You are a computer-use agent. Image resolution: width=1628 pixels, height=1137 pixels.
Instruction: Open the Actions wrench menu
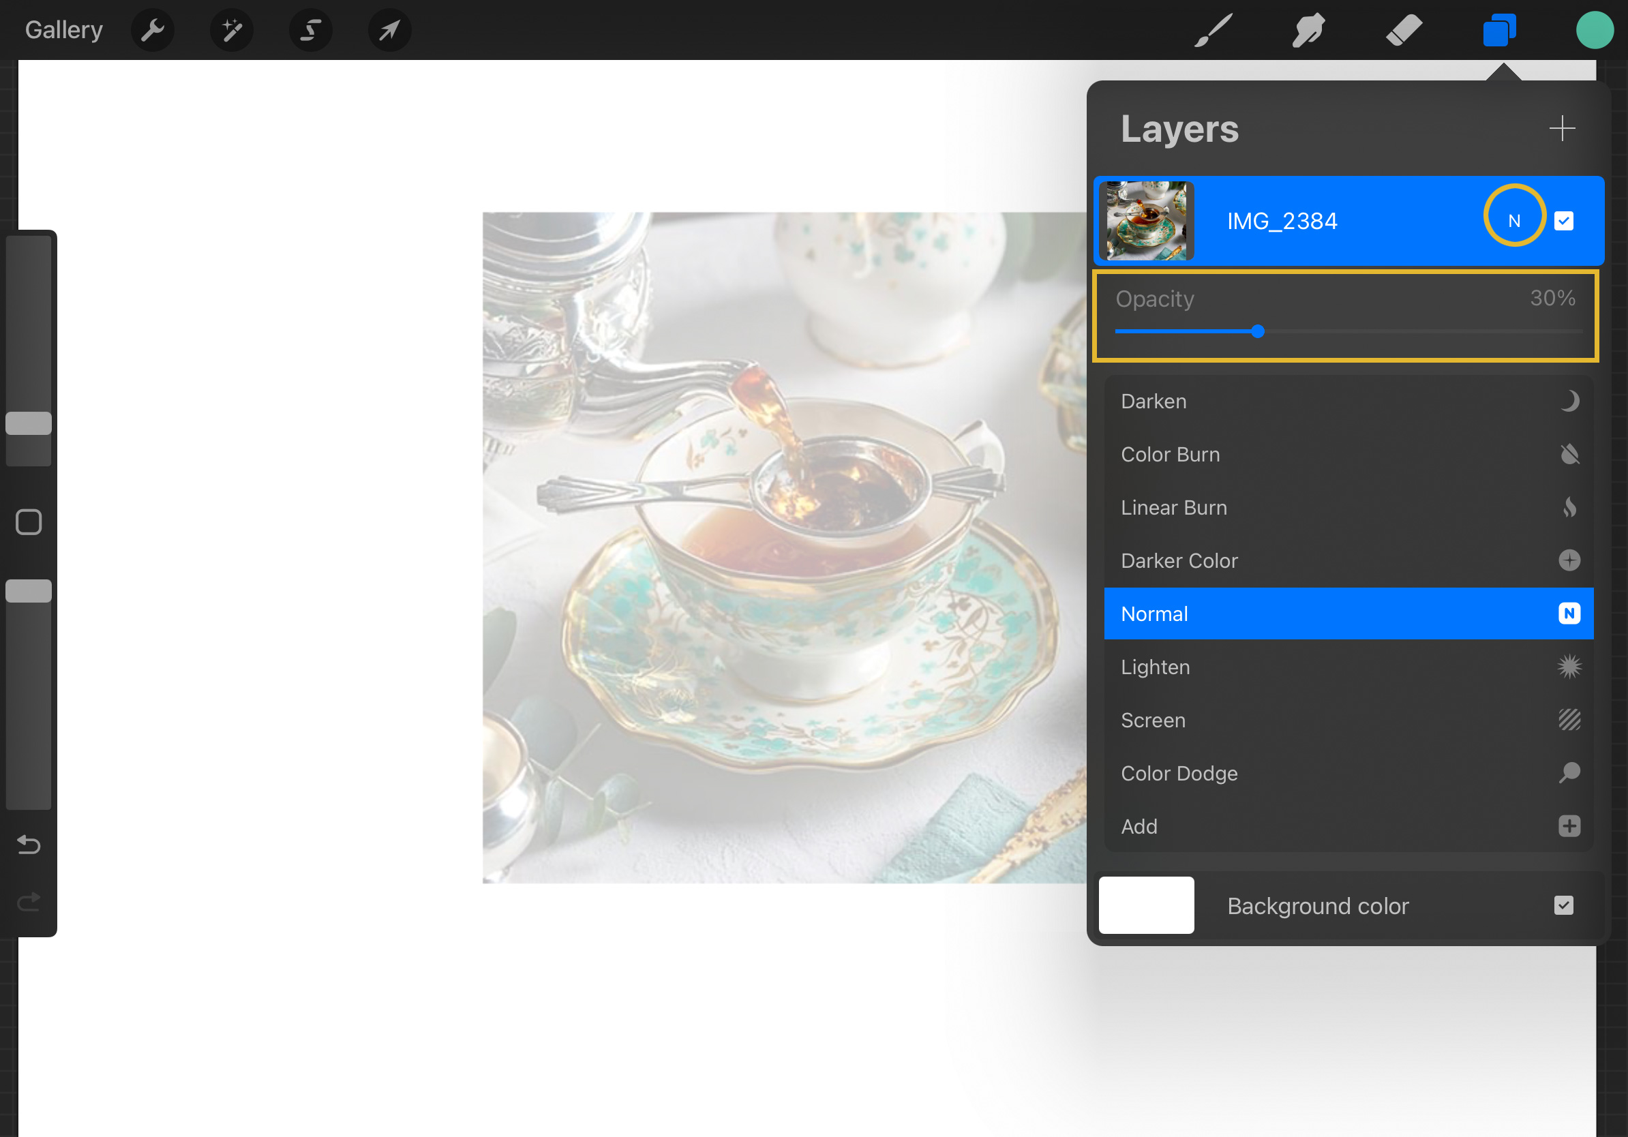pyautogui.click(x=153, y=31)
